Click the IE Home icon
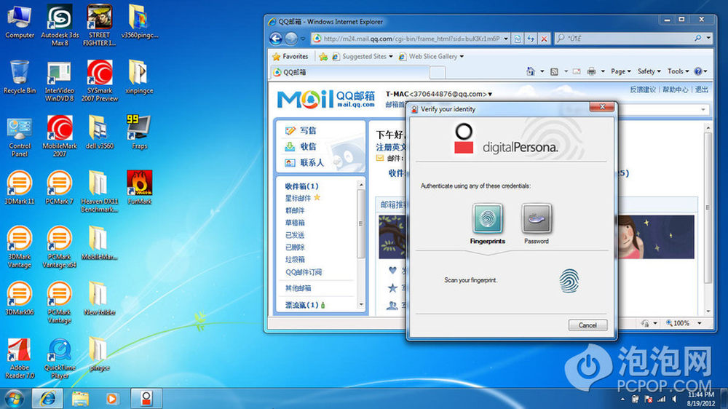The height and width of the screenshot is (409, 728). tap(531, 71)
